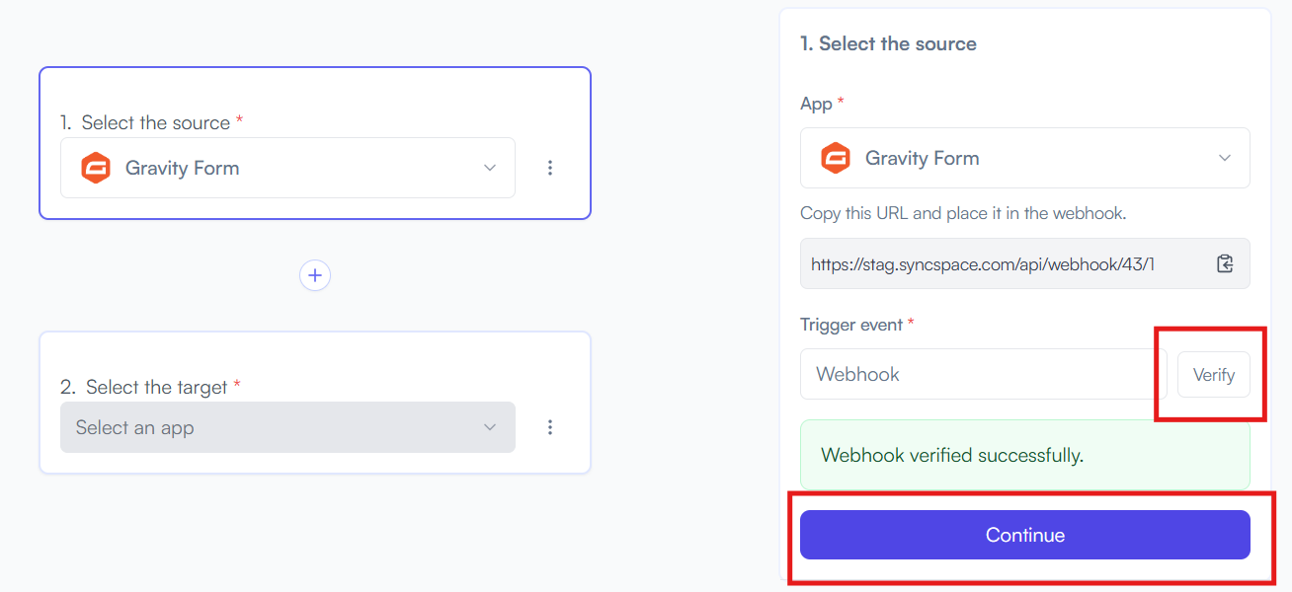Image resolution: width=1292 pixels, height=592 pixels.
Task: Select the Webhook verified successfully banner
Action: pyautogui.click(x=1025, y=455)
